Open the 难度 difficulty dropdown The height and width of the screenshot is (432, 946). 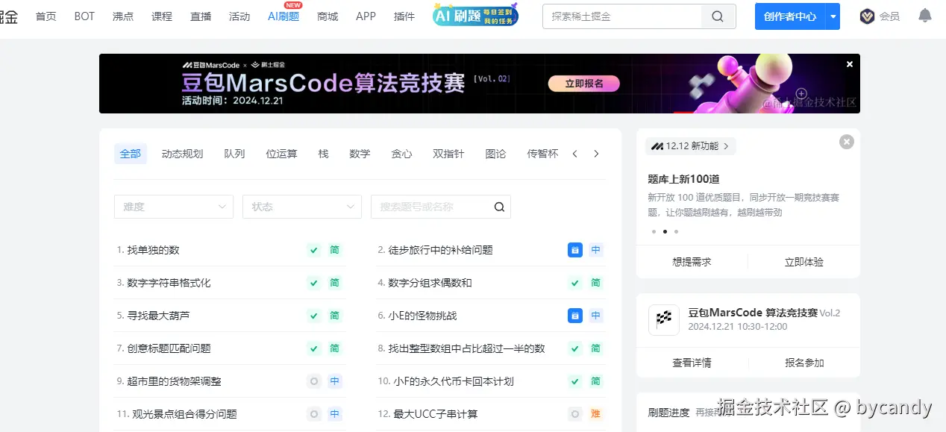point(173,206)
